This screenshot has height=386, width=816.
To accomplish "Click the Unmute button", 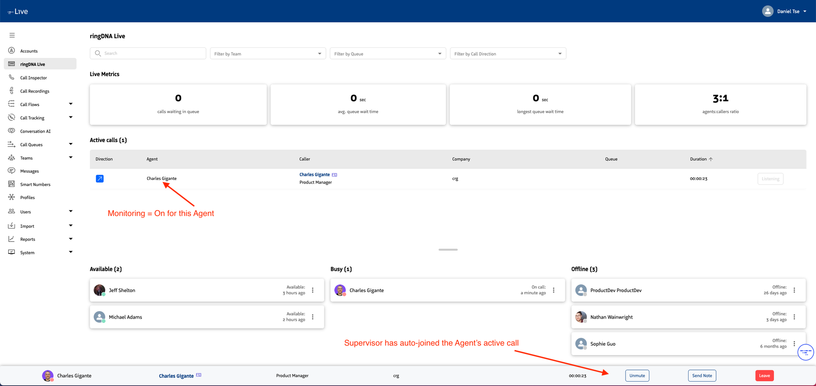I will point(637,376).
